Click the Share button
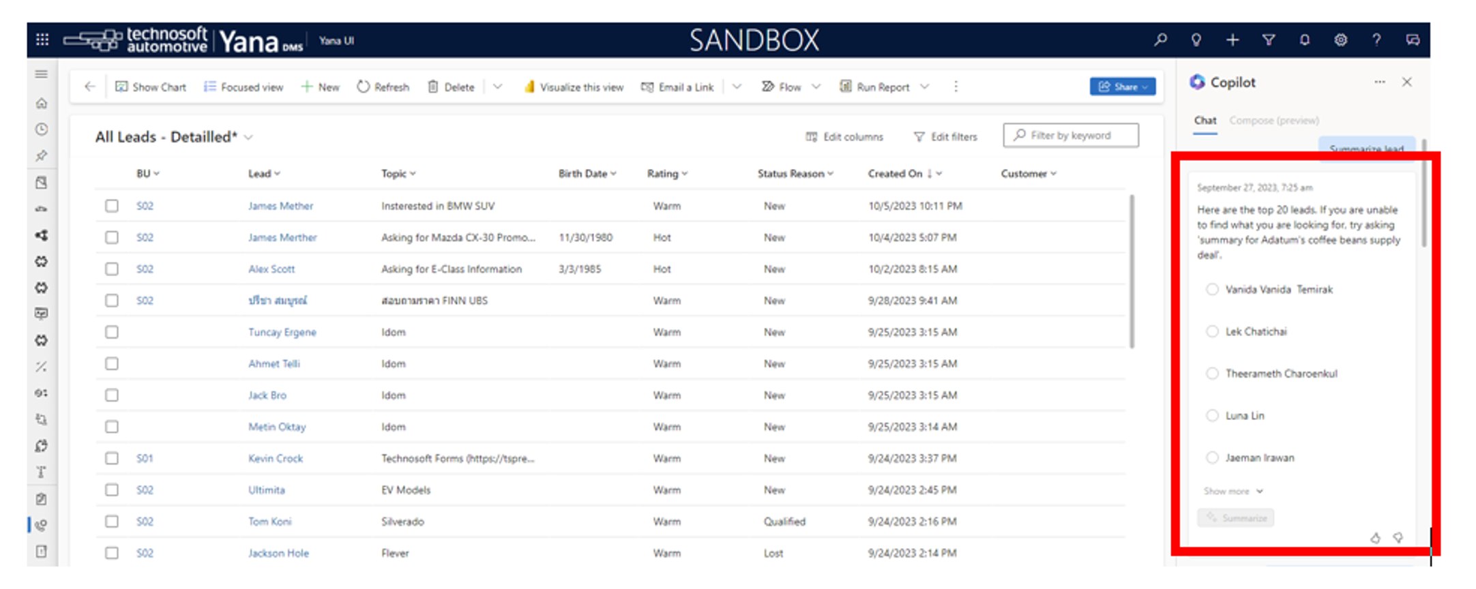Screen dimensions: 1476x589 click(1123, 87)
